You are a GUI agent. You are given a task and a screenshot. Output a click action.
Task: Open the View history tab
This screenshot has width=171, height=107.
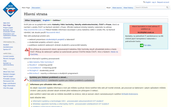tap(128, 8)
